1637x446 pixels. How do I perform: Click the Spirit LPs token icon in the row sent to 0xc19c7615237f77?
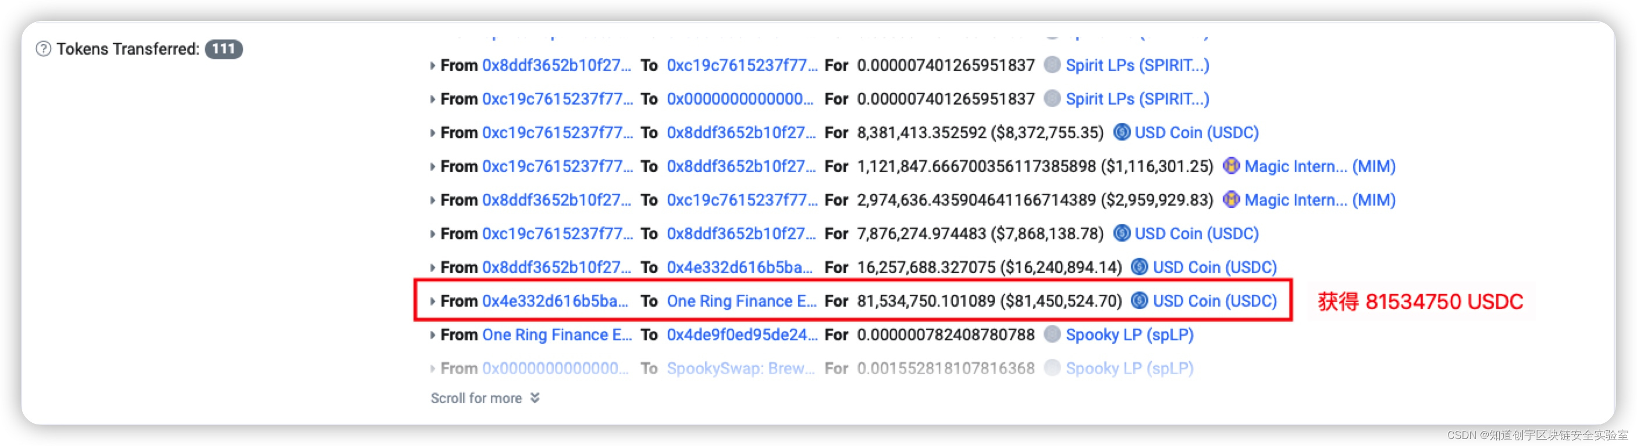tap(1052, 64)
